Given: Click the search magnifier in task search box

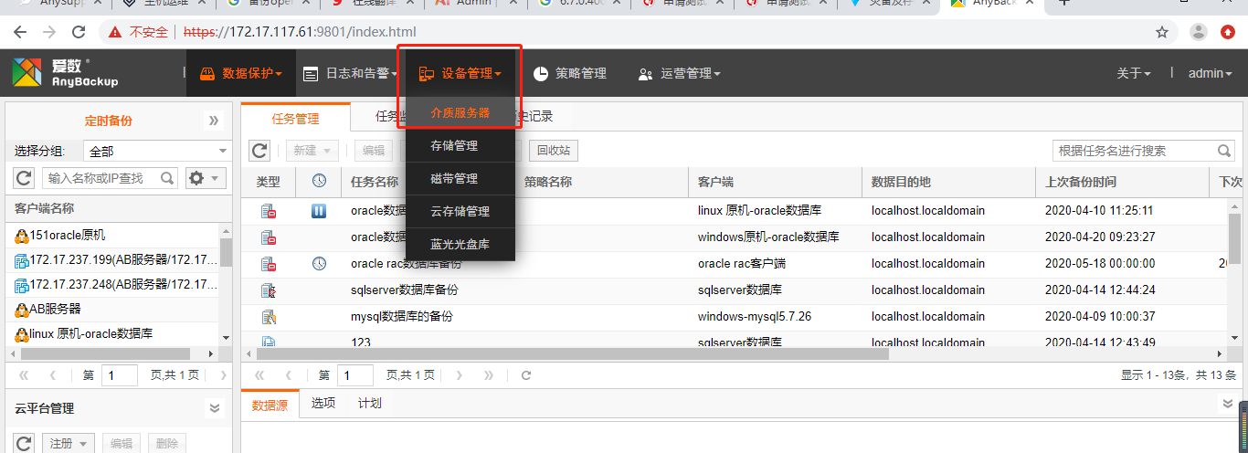Looking at the screenshot, I should pos(1224,151).
